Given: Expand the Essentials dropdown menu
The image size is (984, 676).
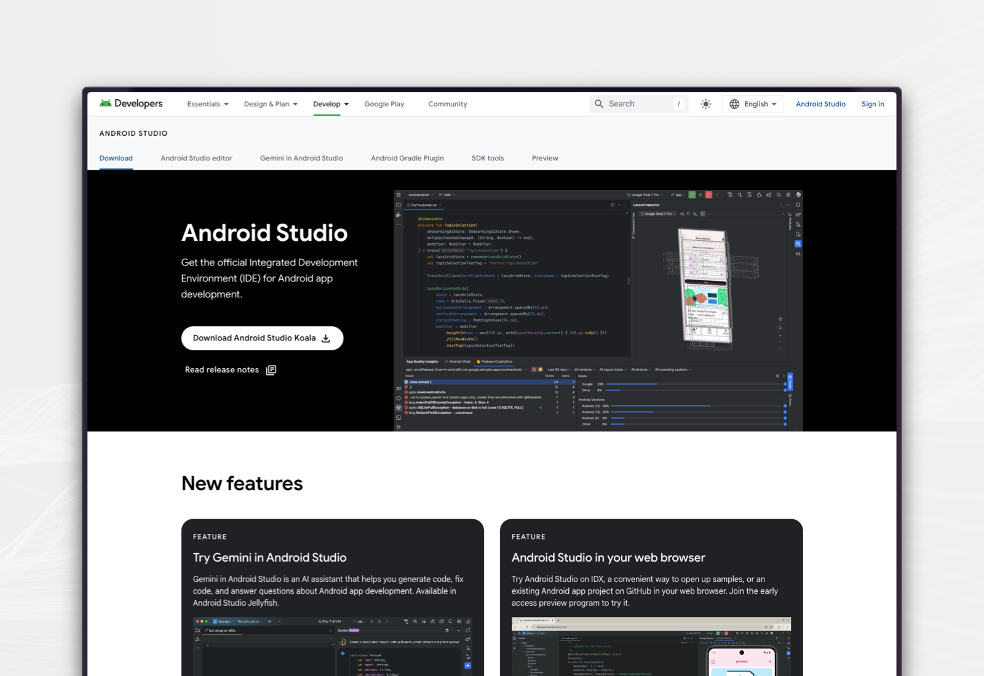Looking at the screenshot, I should [208, 104].
